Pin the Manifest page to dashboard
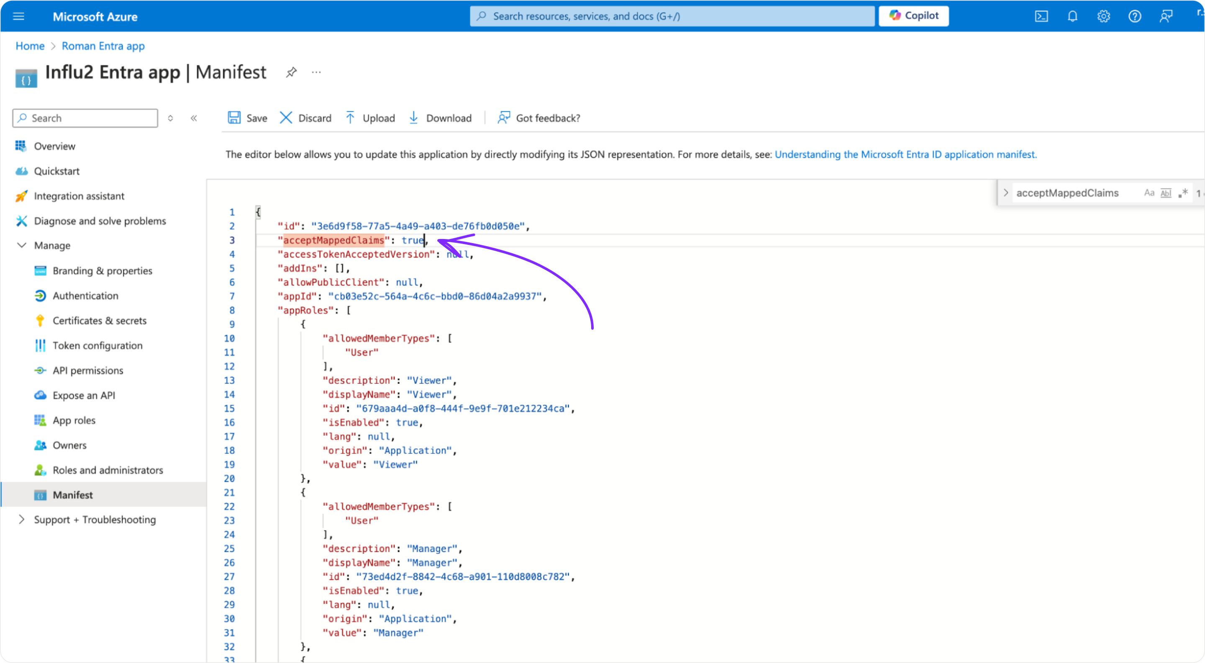The height and width of the screenshot is (663, 1205). [x=291, y=72]
